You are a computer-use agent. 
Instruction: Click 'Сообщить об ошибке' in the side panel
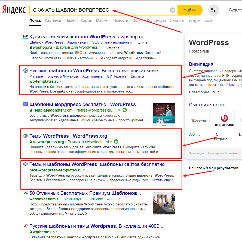(x=223, y=153)
